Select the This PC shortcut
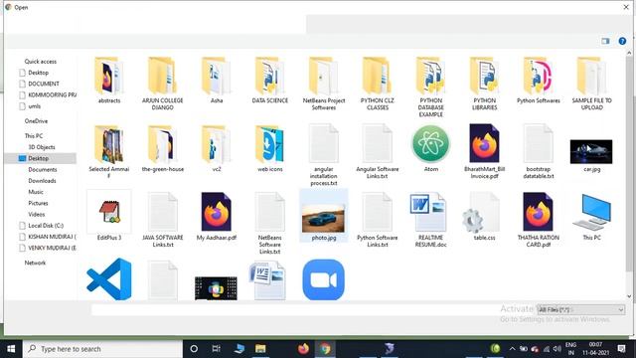636x358 pixels. tap(592, 217)
